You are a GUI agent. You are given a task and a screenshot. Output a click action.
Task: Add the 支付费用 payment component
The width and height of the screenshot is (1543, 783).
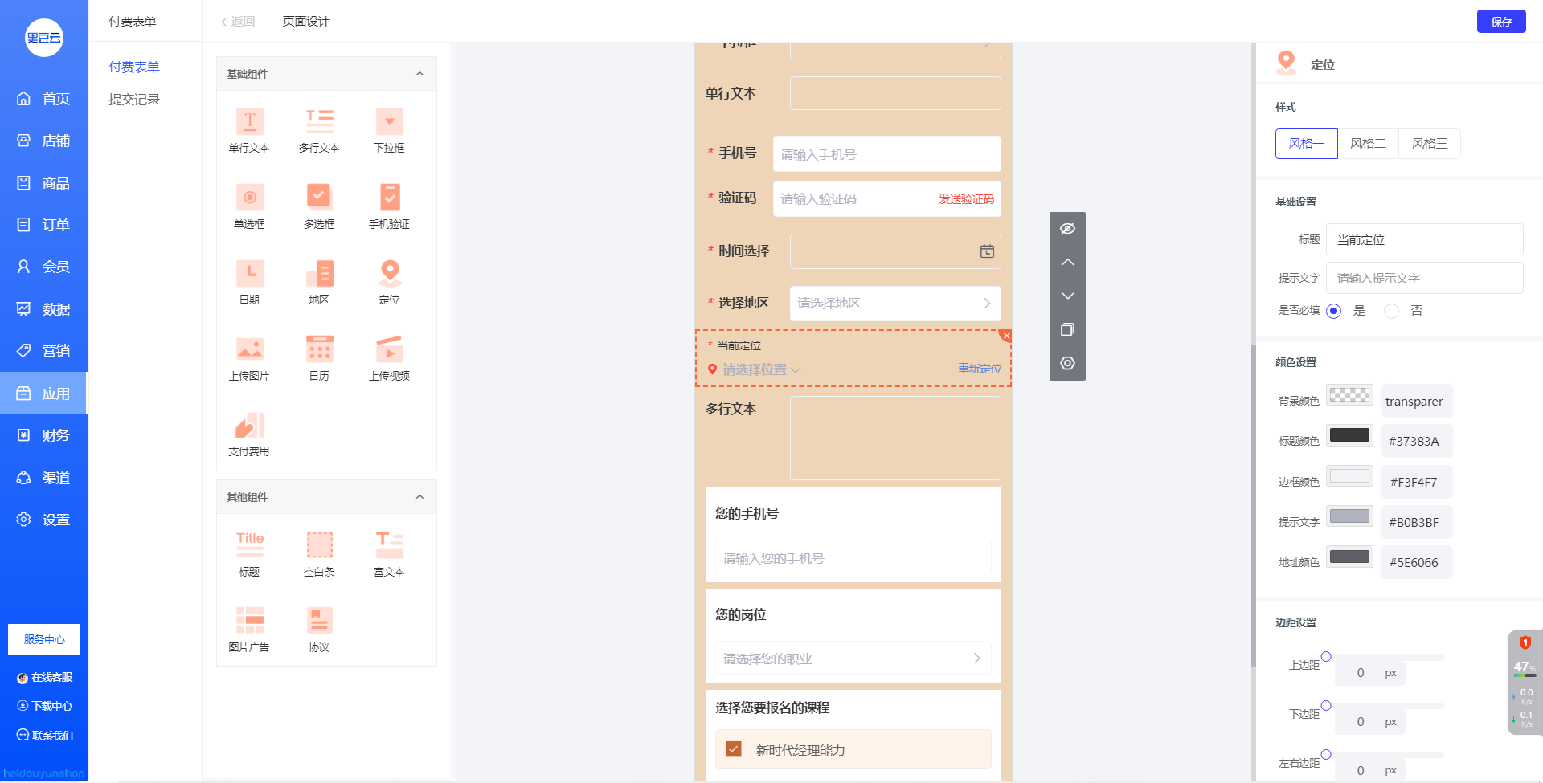249,434
